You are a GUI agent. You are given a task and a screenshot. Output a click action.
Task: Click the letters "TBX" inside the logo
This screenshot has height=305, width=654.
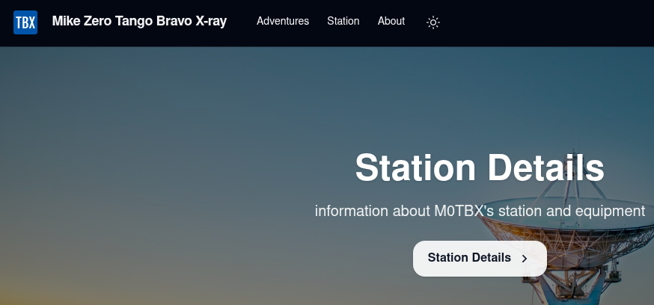25,22
